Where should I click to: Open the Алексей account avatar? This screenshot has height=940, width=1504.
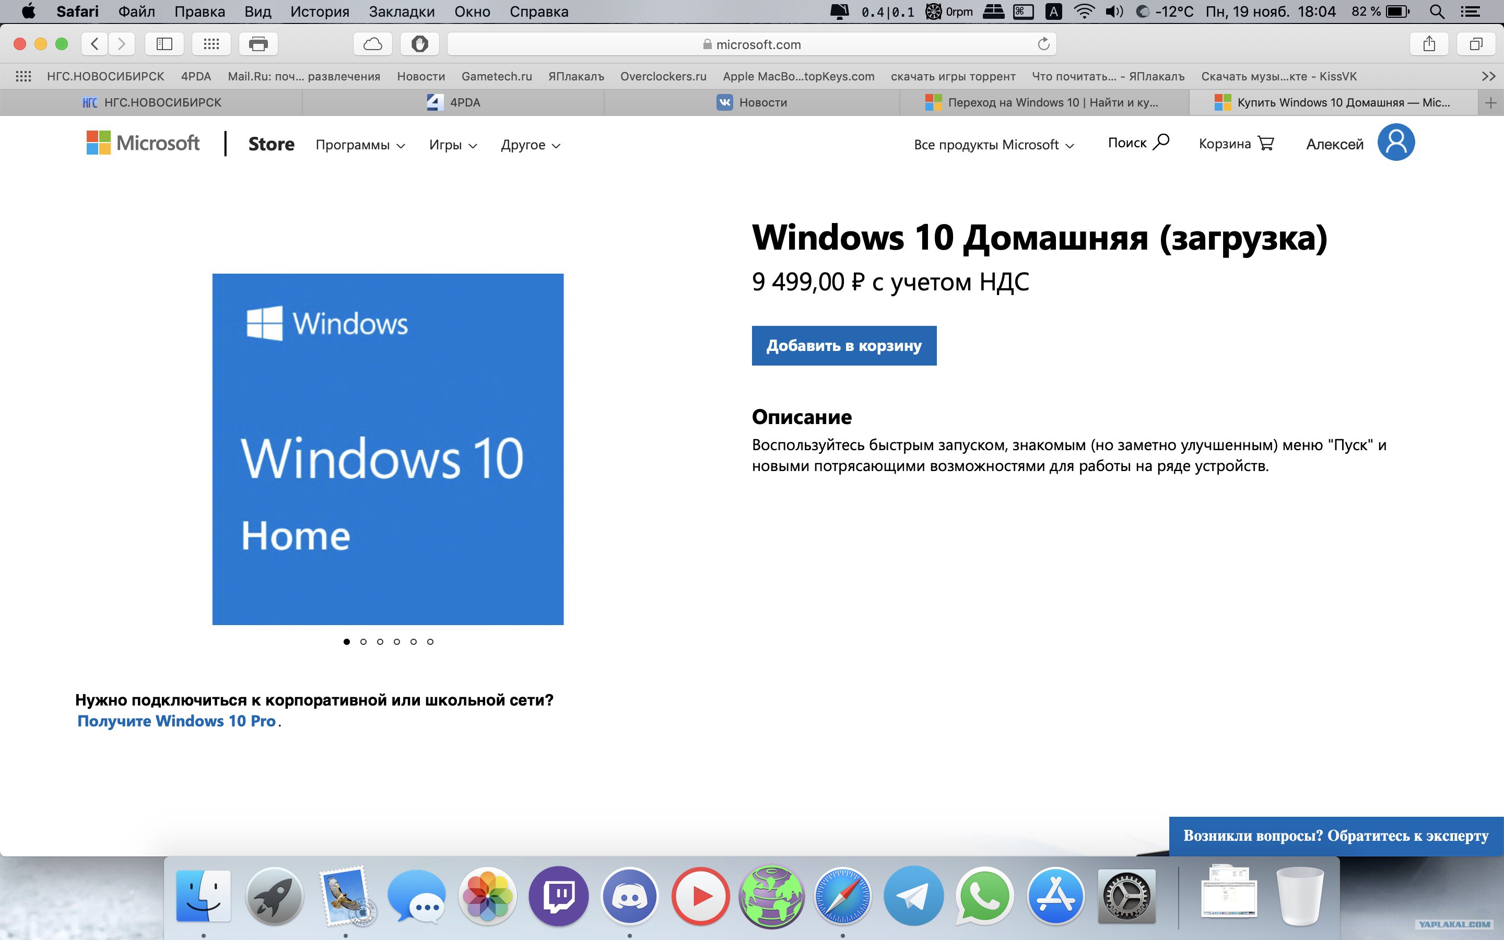(1396, 143)
